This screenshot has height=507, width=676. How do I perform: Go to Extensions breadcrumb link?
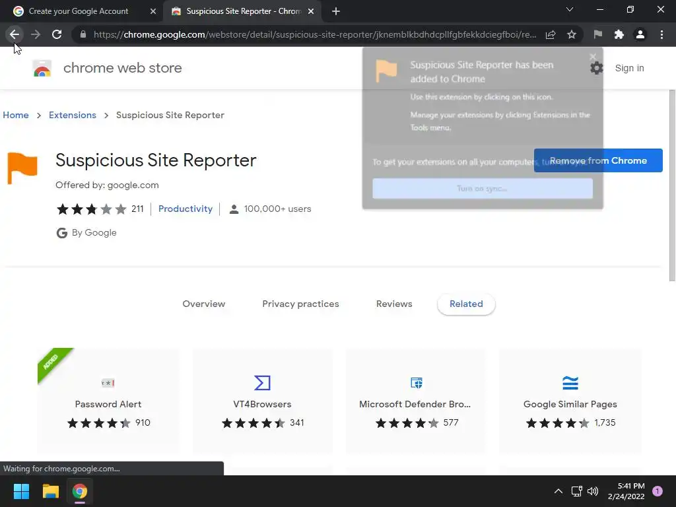click(x=73, y=115)
